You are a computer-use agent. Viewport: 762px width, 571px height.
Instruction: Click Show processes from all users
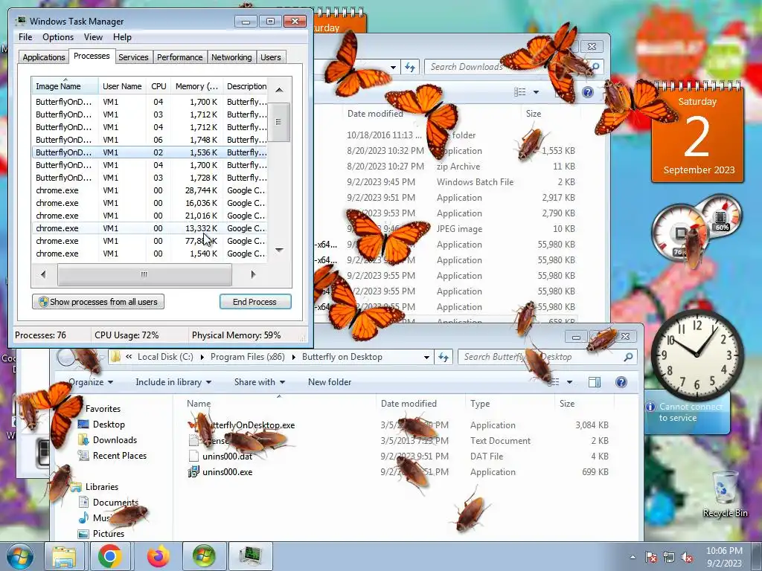click(98, 302)
